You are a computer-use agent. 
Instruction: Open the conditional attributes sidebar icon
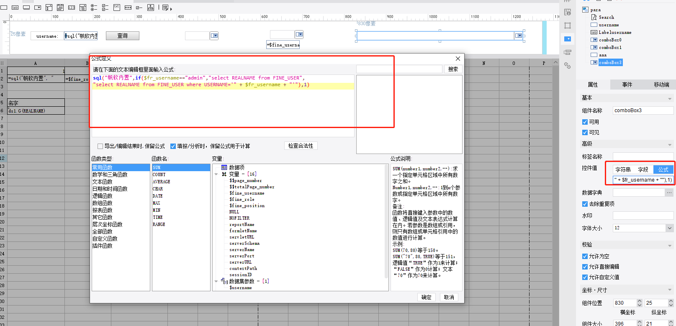tap(568, 52)
